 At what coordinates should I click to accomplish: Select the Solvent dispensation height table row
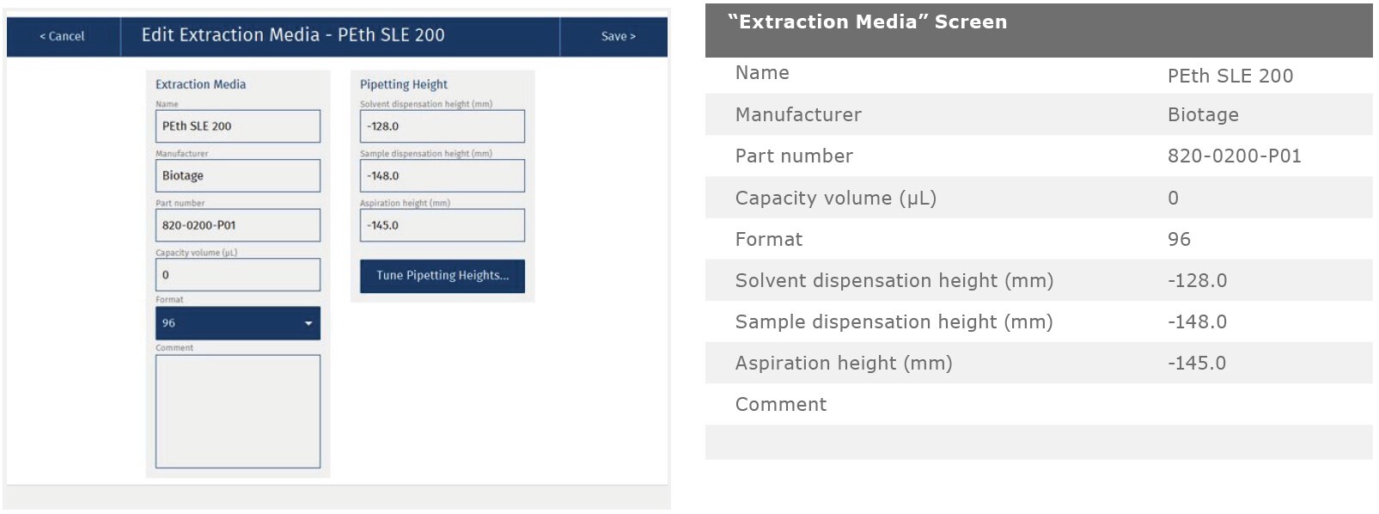[1038, 280]
